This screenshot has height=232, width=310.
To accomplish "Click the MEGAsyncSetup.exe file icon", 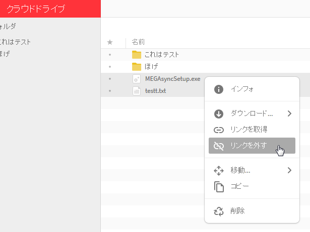I will coord(137,79).
